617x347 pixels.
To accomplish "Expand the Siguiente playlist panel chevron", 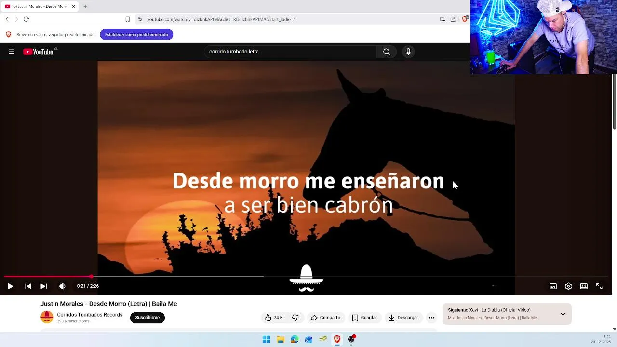I will tap(563, 314).
